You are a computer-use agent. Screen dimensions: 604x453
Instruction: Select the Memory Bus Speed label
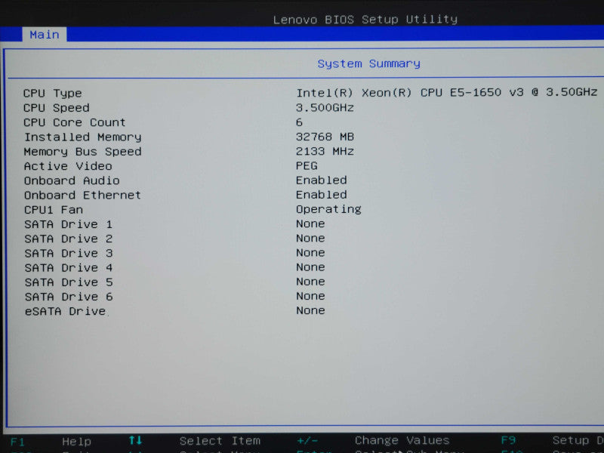pyautogui.click(x=82, y=152)
